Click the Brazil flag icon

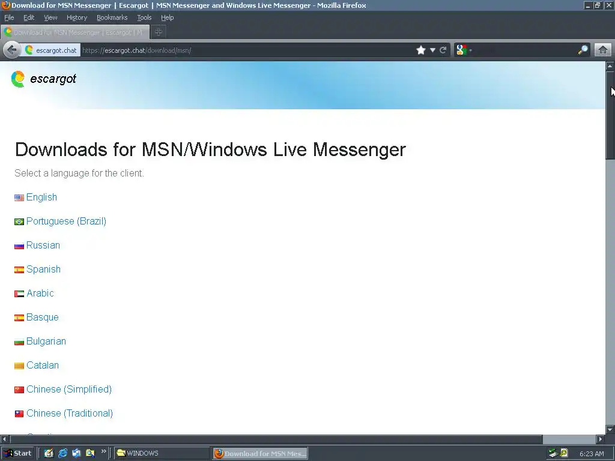pos(19,222)
